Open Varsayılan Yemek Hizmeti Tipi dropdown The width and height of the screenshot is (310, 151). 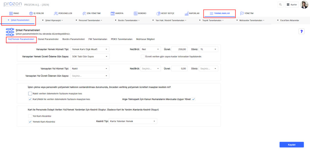[x=90, y=49]
